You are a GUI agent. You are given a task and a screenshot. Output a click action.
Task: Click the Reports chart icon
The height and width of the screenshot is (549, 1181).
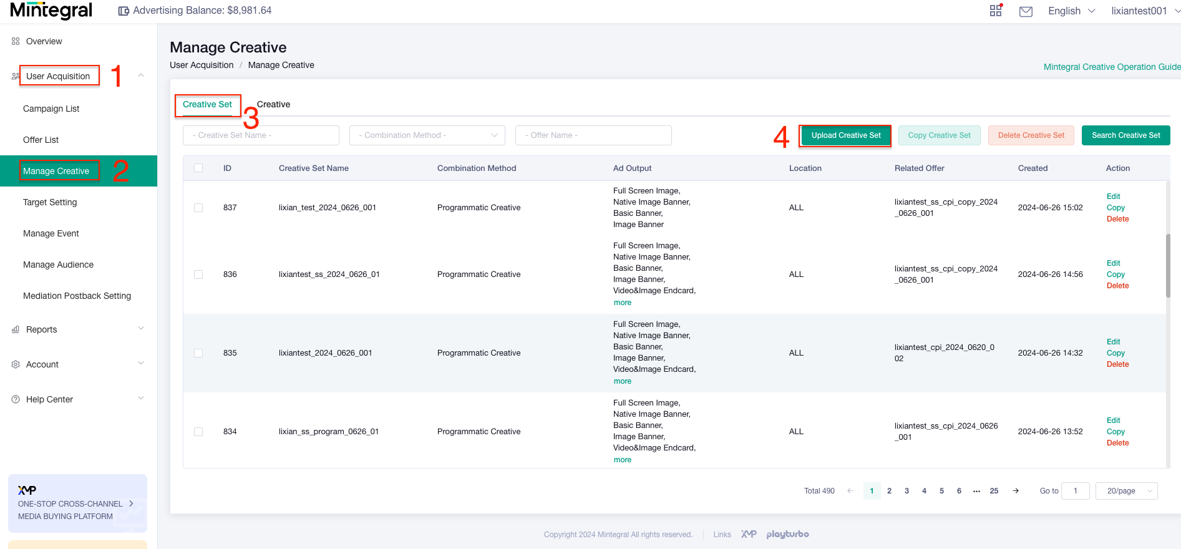16,329
